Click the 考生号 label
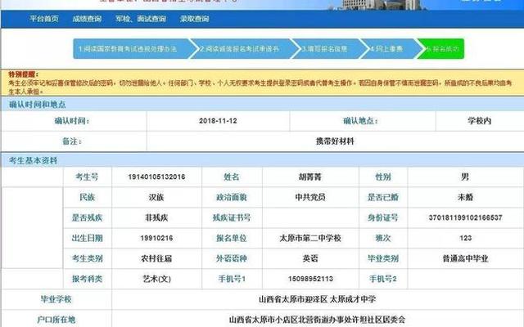The width and height of the screenshot is (524, 327). (x=87, y=177)
